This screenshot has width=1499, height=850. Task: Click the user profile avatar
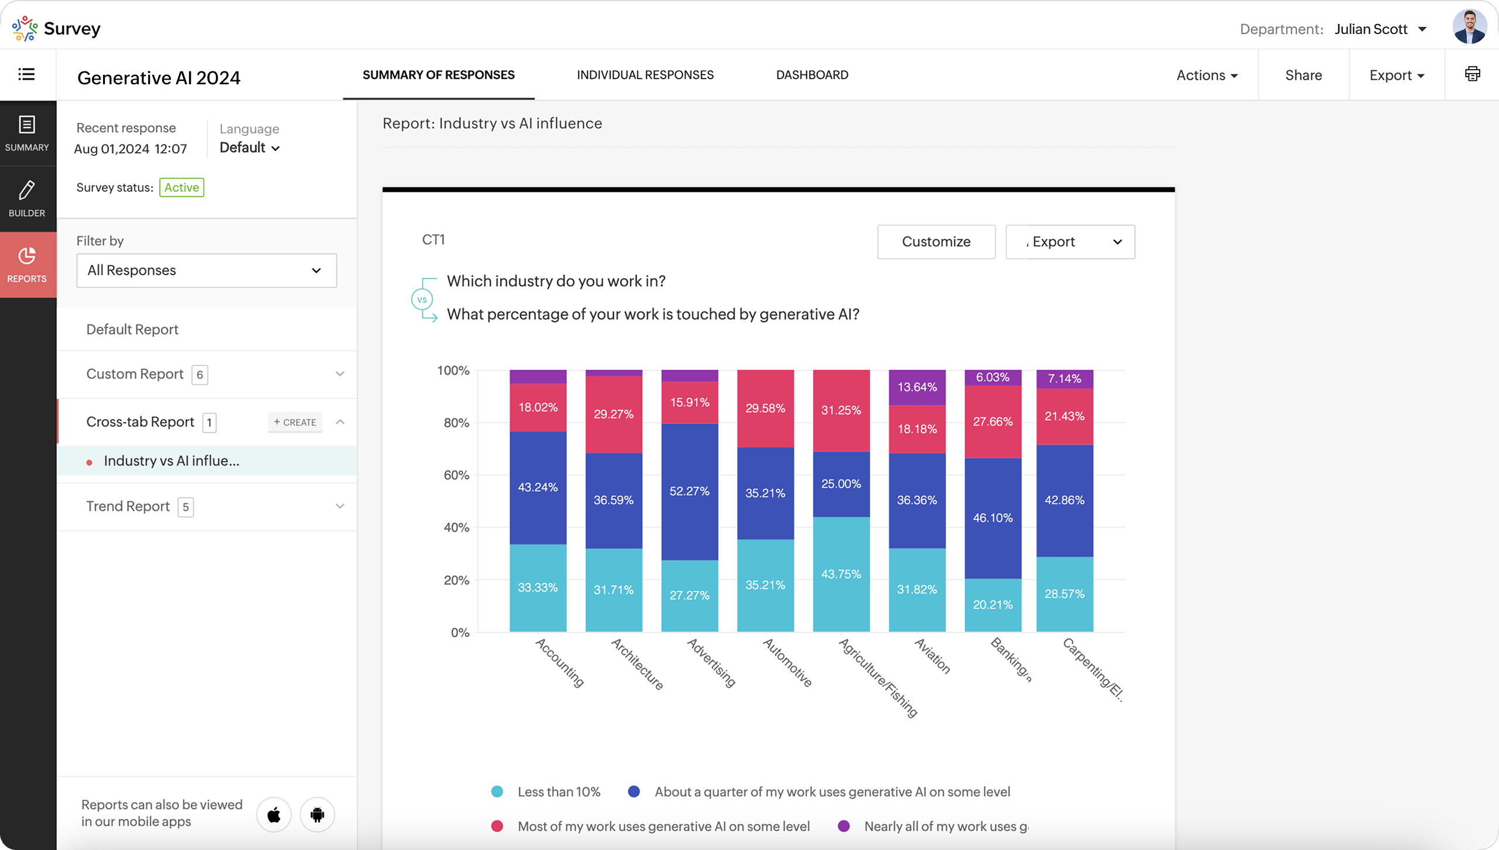point(1469,27)
